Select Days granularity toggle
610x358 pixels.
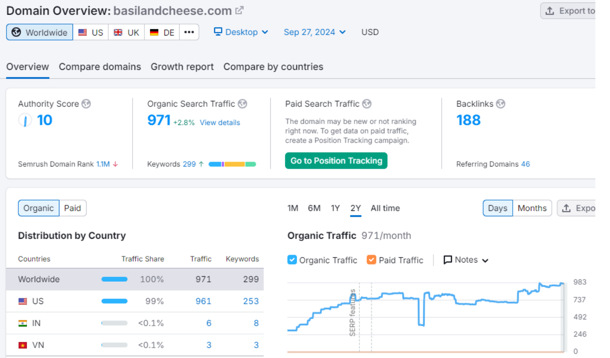(498, 208)
